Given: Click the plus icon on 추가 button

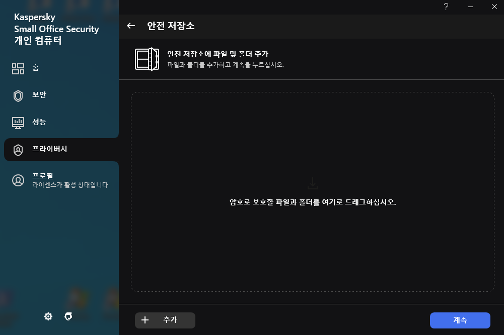Looking at the screenshot, I should (145, 320).
